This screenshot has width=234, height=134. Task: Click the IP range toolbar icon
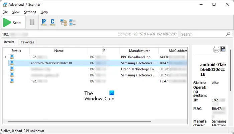[44, 22]
